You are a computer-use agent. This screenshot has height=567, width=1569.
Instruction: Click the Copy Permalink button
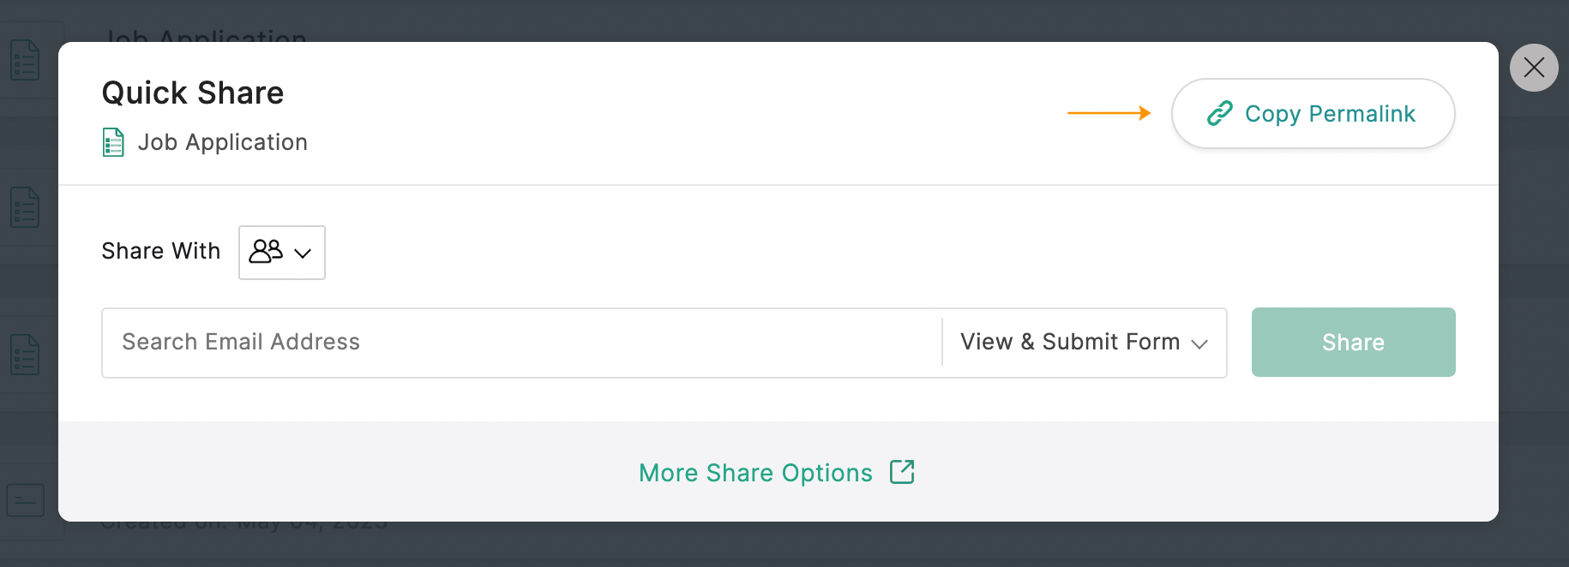click(1313, 114)
